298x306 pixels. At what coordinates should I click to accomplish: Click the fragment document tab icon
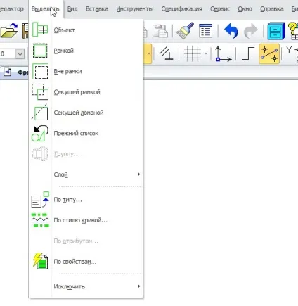coord(8,72)
